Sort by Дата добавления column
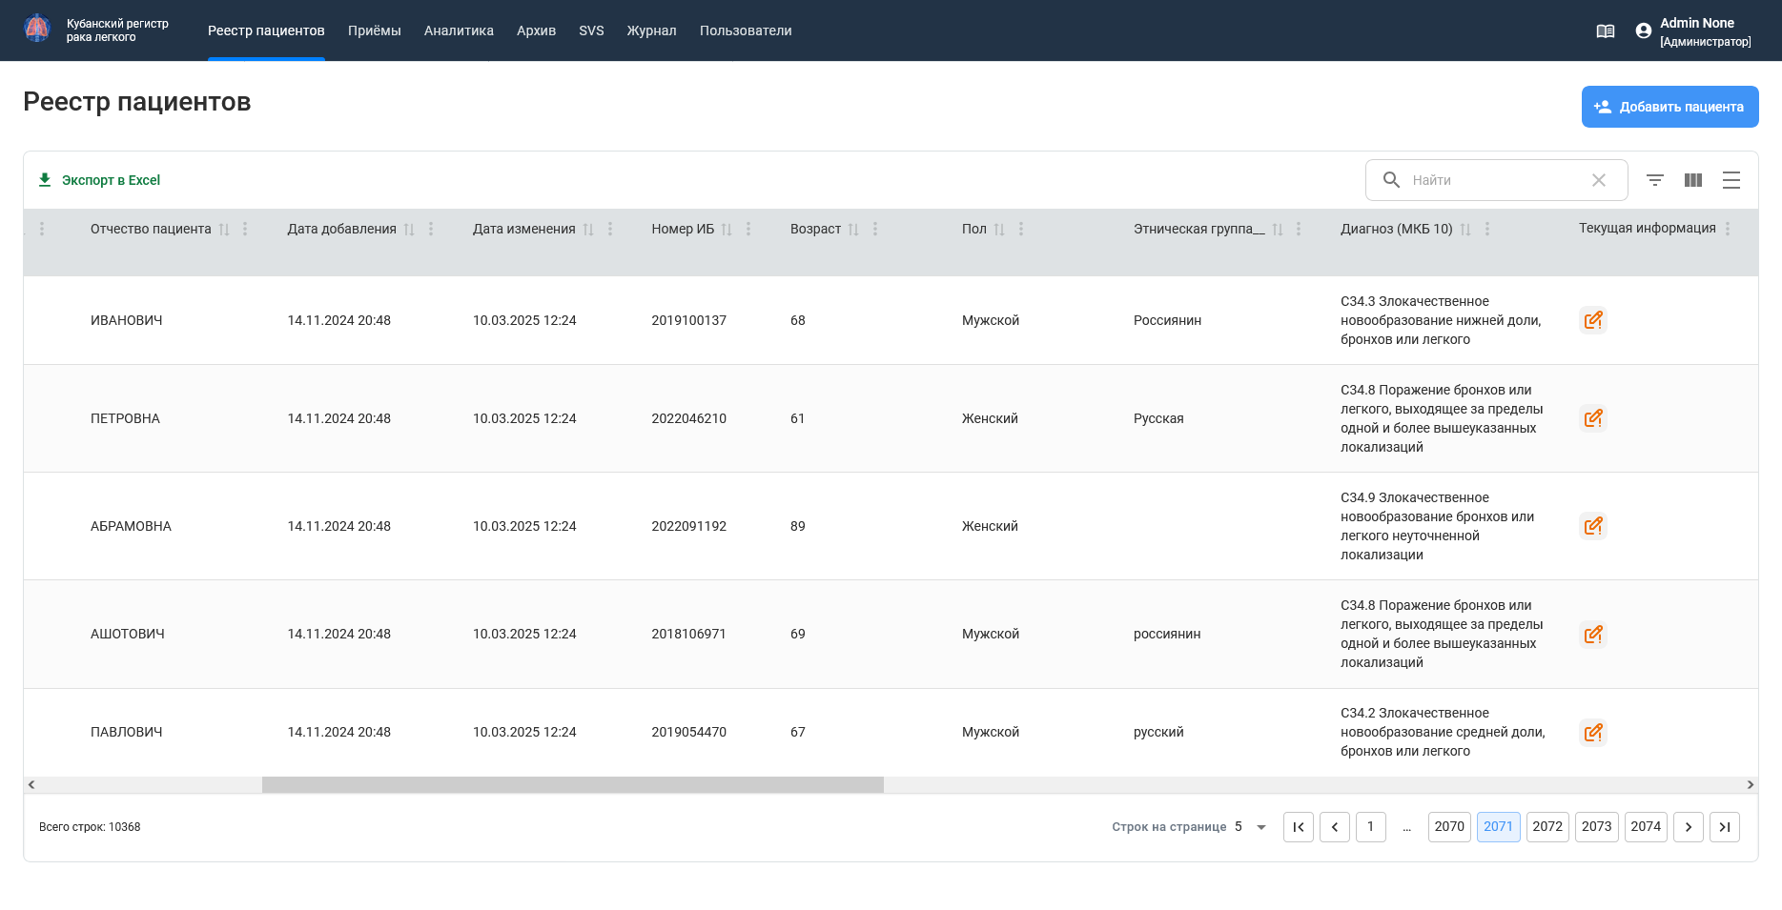The width and height of the screenshot is (1782, 910). tap(409, 230)
